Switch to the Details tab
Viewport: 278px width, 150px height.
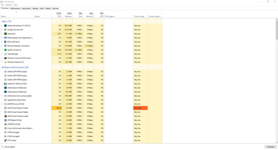[x=48, y=9]
